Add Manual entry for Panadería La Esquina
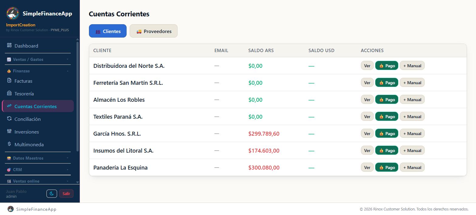This screenshot has width=476, height=215. click(x=412, y=167)
